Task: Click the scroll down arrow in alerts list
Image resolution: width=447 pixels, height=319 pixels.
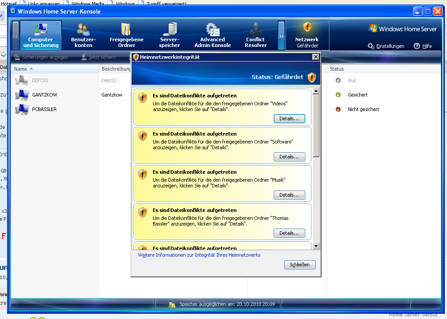Action: (316, 246)
